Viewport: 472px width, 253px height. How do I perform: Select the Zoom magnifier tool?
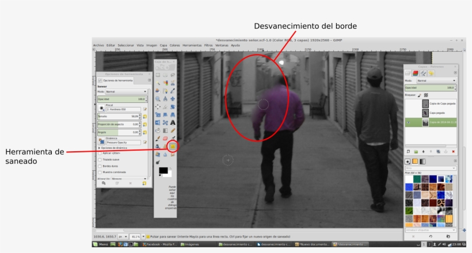[158, 99]
